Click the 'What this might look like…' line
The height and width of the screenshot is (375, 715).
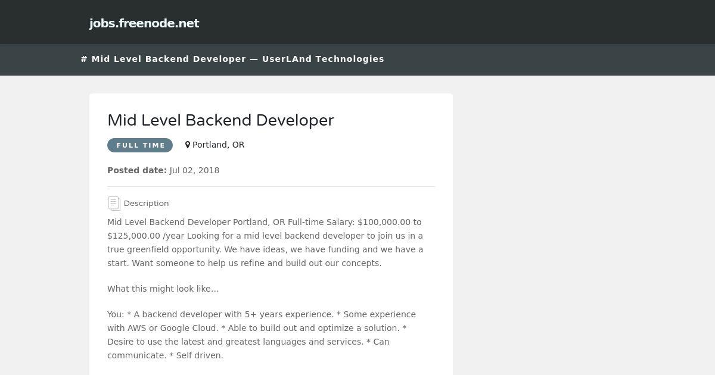(x=163, y=289)
